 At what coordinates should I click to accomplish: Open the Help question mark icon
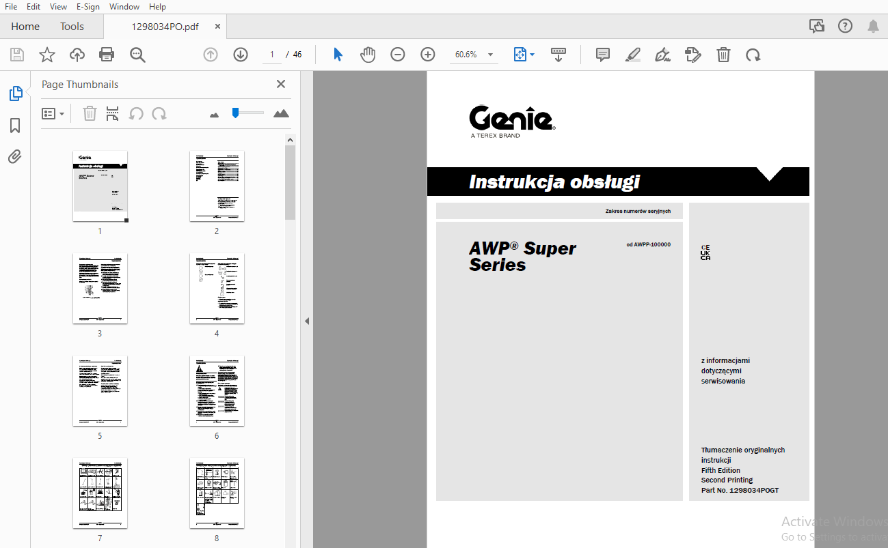click(x=846, y=26)
